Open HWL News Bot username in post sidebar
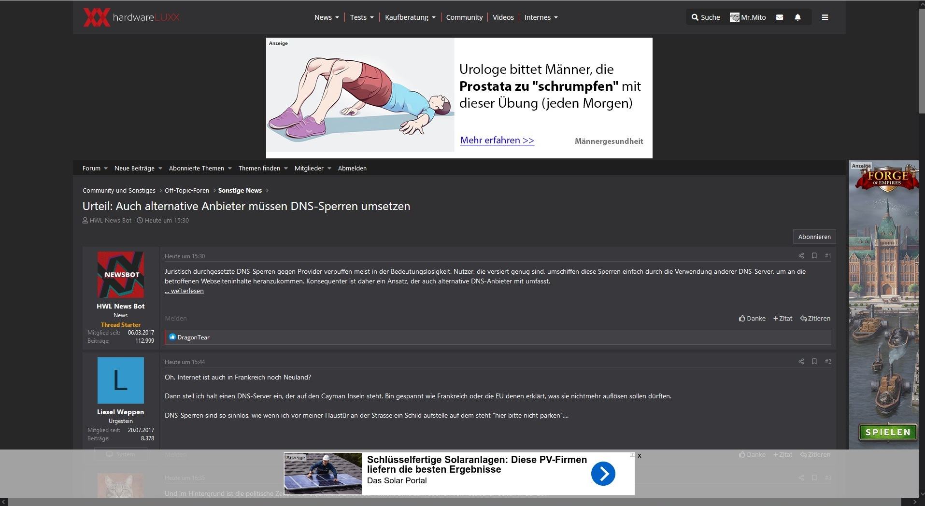The height and width of the screenshot is (506, 925). [x=121, y=306]
